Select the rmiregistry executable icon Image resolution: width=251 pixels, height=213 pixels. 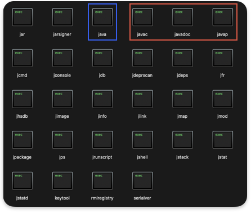tap(102, 181)
